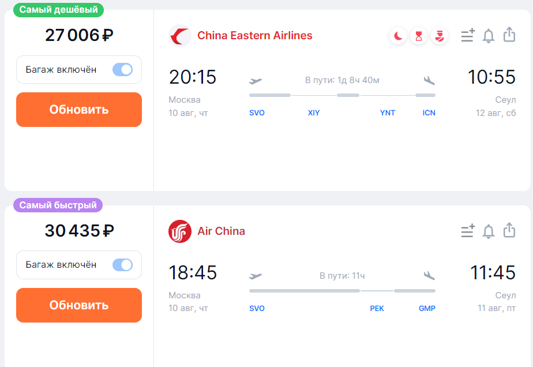Add China Eastern ticket to favorites list
This screenshot has width=533, height=367.
pos(468,35)
